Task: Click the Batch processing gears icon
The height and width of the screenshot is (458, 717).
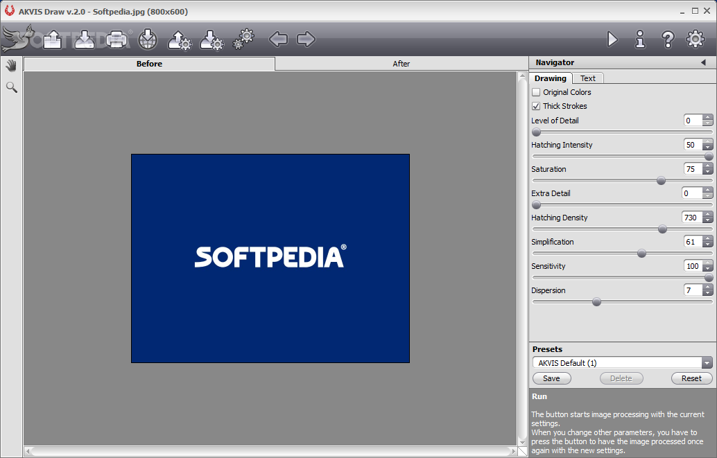Action: click(x=243, y=39)
